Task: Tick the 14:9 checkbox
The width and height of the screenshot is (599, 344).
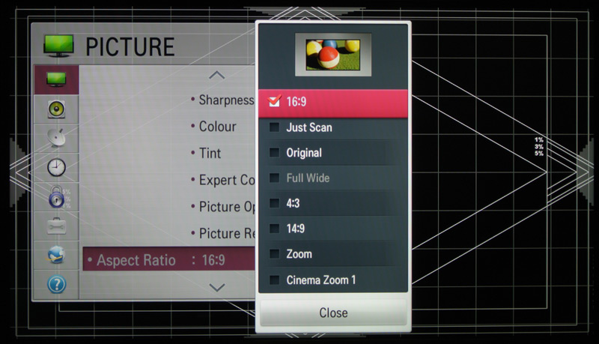Action: [x=274, y=229]
